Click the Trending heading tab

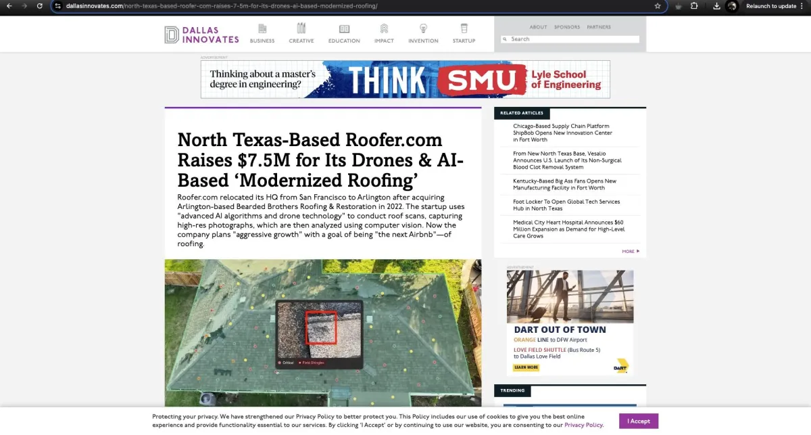point(512,390)
